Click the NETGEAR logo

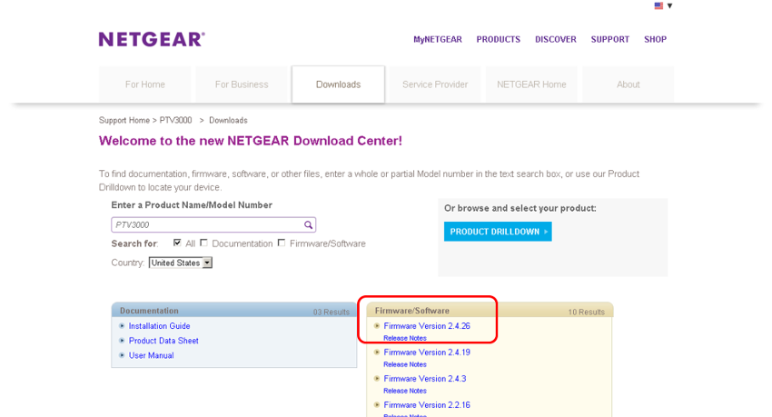point(152,39)
